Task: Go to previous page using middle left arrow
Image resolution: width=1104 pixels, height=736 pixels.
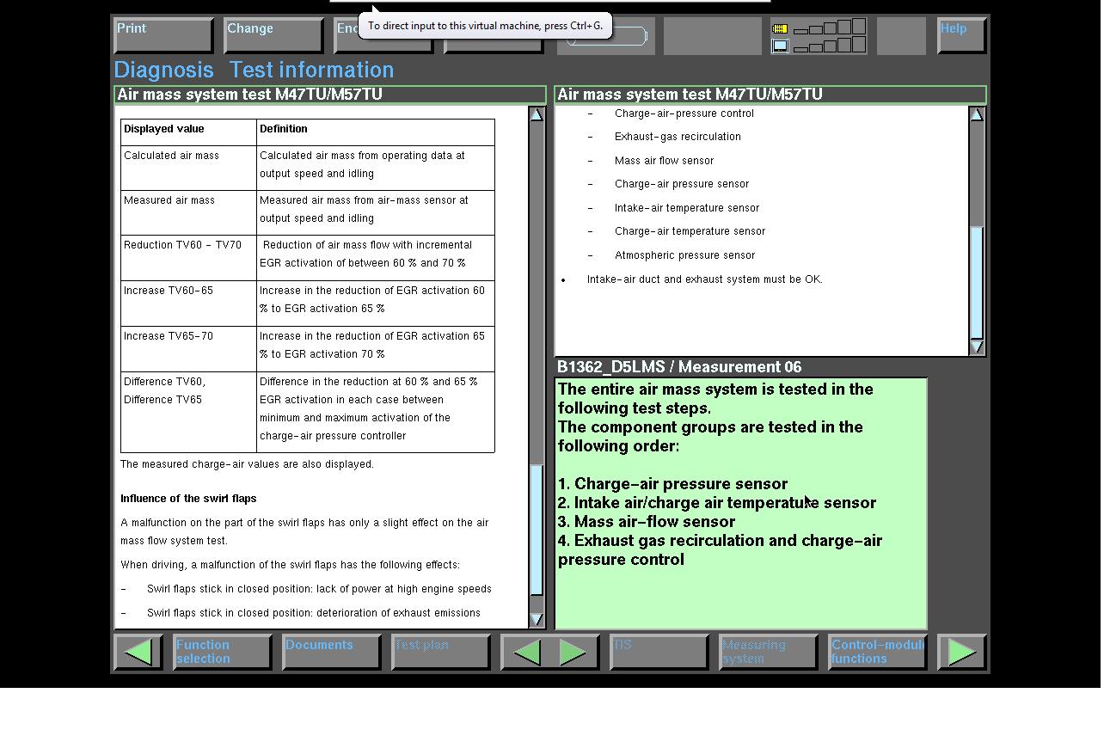Action: pyautogui.click(x=527, y=652)
